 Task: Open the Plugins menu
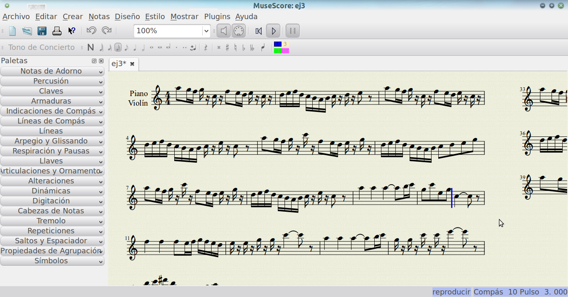click(217, 17)
